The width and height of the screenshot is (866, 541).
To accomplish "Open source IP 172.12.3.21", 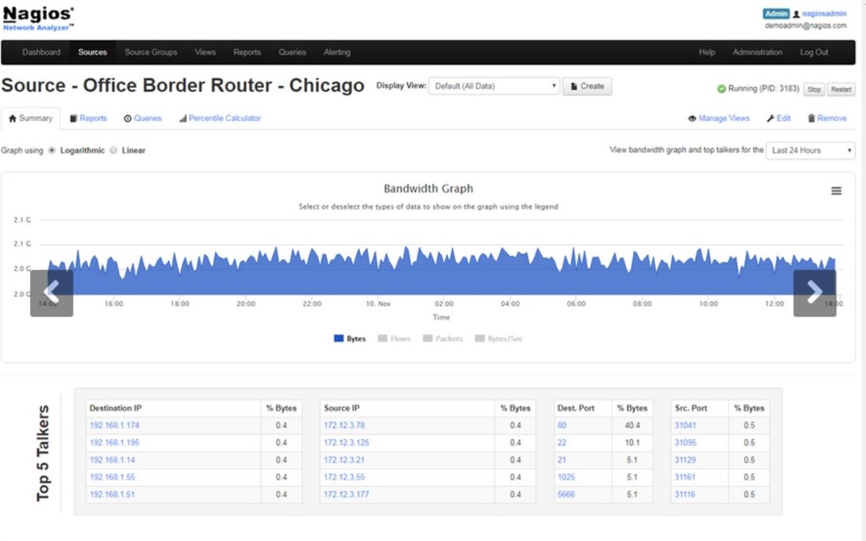I will click(x=344, y=460).
